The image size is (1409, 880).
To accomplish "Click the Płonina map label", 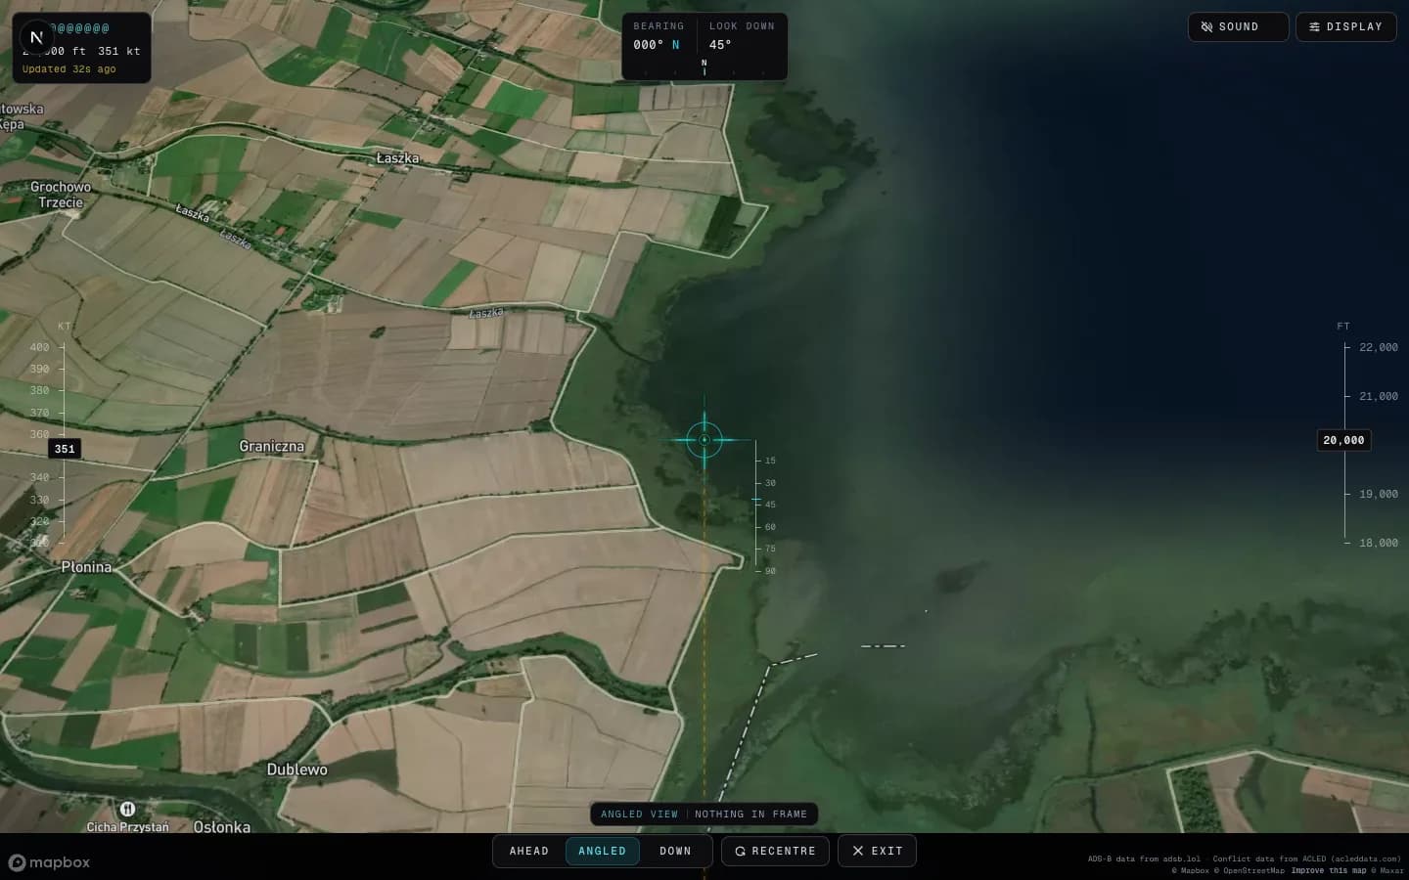I will click(86, 567).
